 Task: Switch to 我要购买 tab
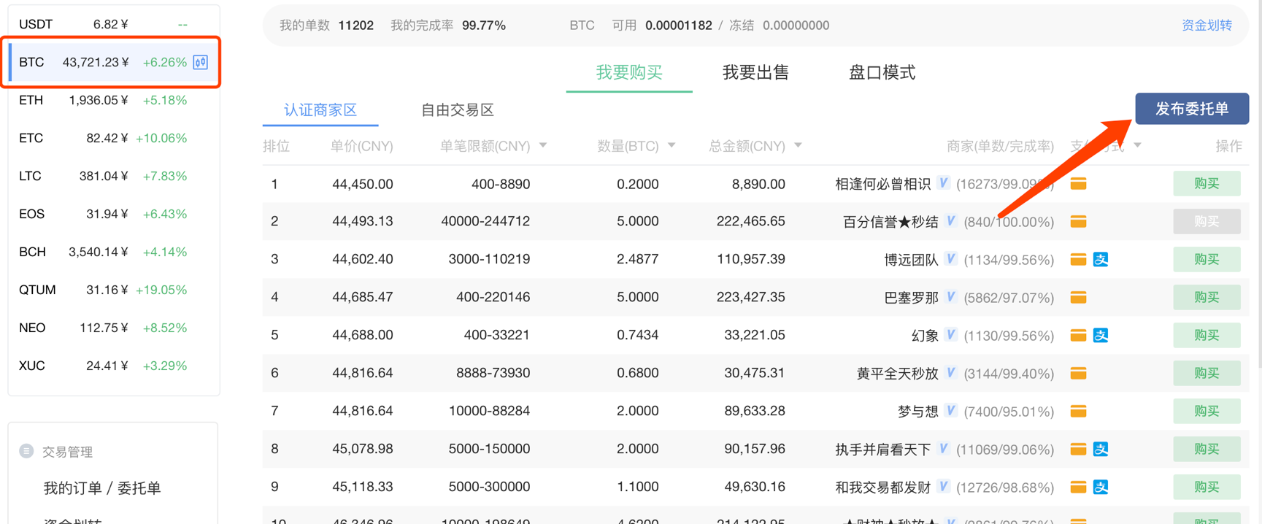click(x=629, y=72)
